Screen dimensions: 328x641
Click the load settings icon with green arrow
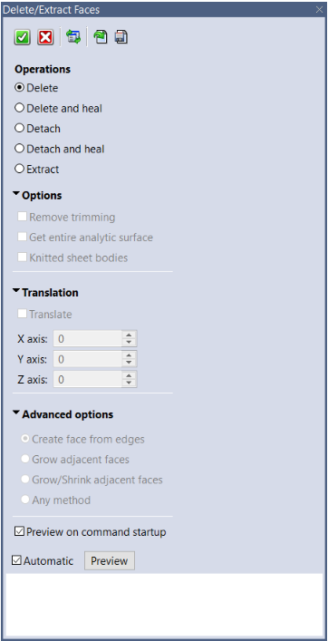click(x=100, y=37)
